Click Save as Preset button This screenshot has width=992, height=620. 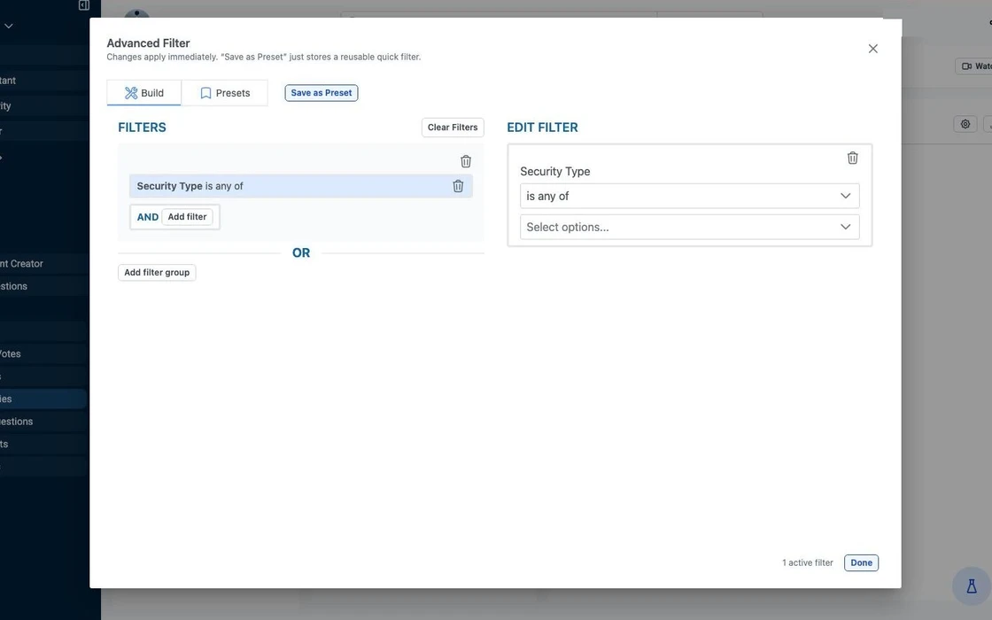[322, 93]
